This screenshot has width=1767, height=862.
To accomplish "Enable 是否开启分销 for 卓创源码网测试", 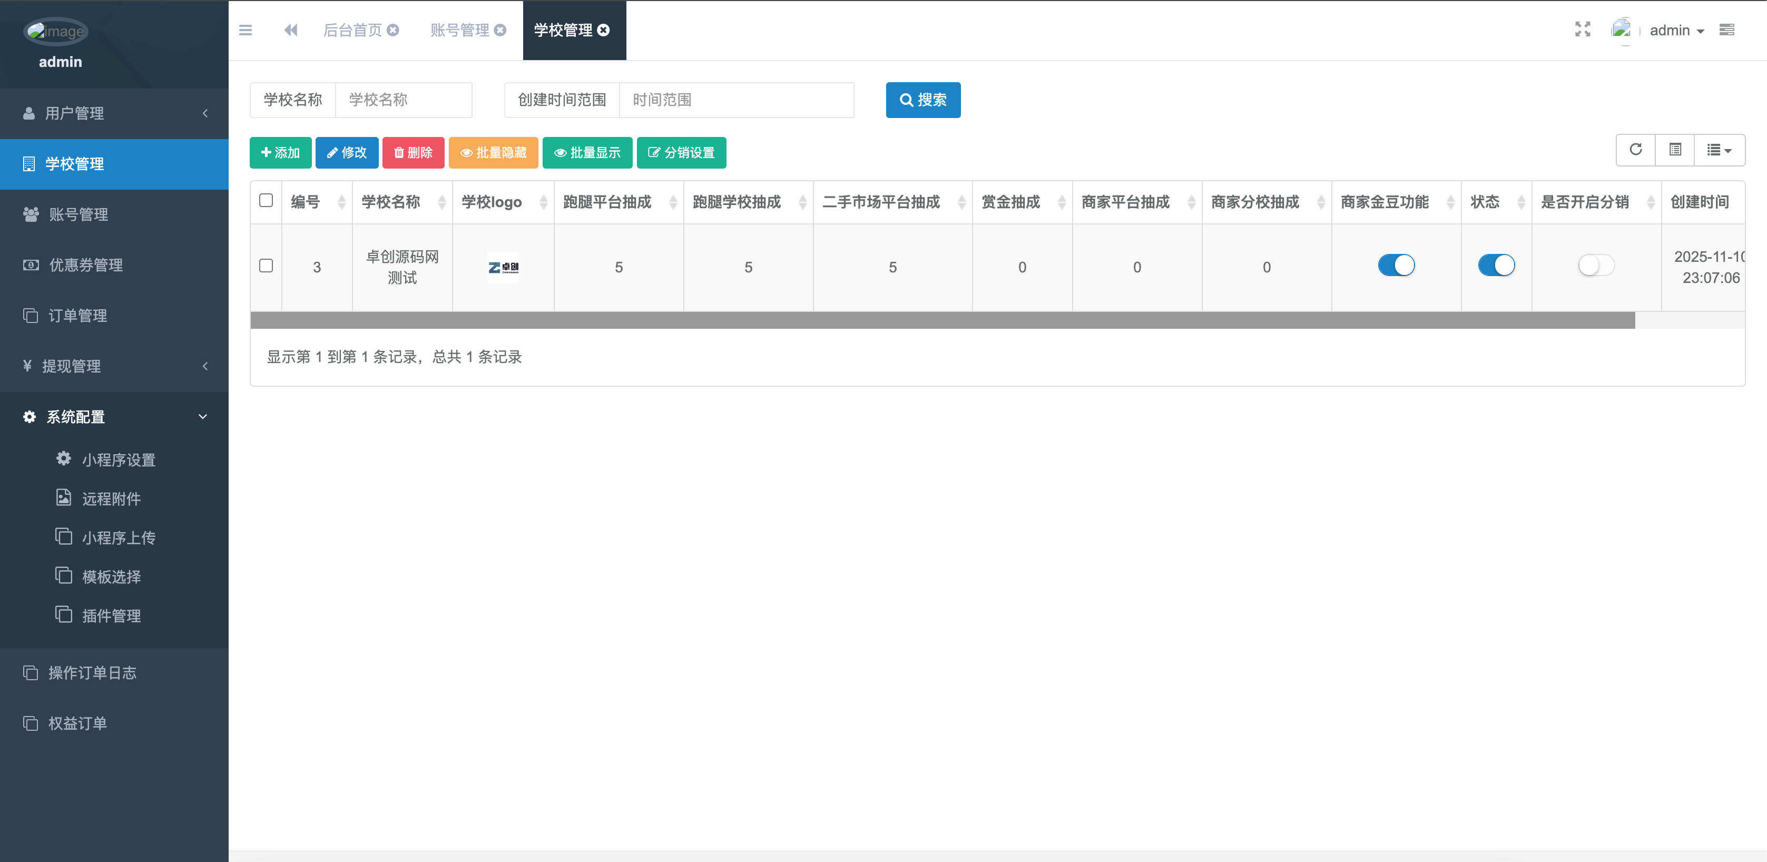I will 1595,265.
